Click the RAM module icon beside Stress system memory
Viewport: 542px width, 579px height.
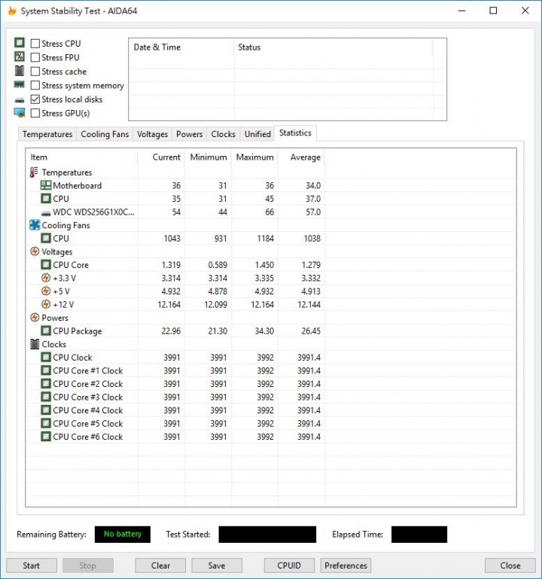tap(20, 84)
